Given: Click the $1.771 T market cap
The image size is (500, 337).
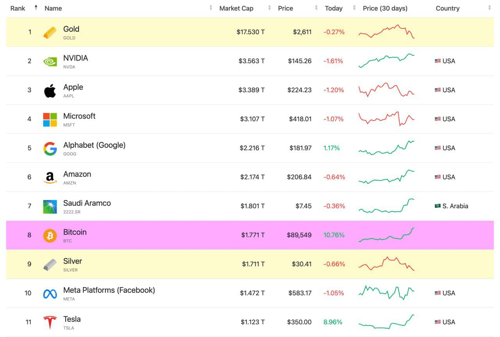Looking at the screenshot, I should (253, 235).
